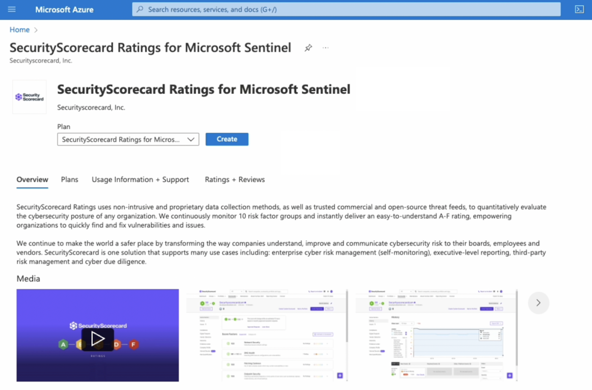592x390 pixels.
Task: Show next media items with arrow
Action: point(538,303)
